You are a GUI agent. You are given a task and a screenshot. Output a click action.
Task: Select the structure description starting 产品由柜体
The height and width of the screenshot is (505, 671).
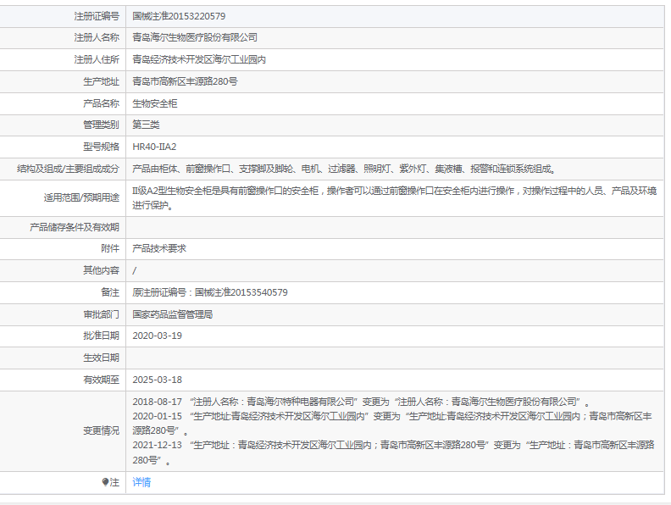(344, 169)
